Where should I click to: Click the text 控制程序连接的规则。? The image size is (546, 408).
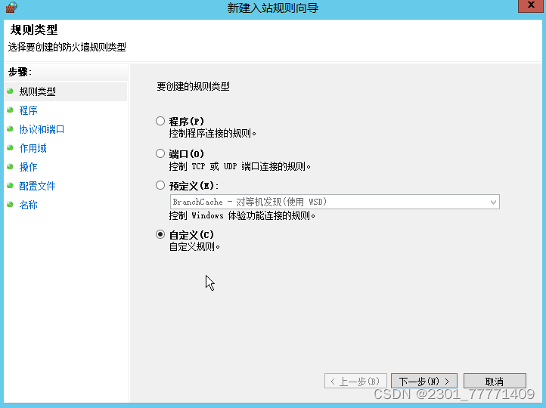213,133
